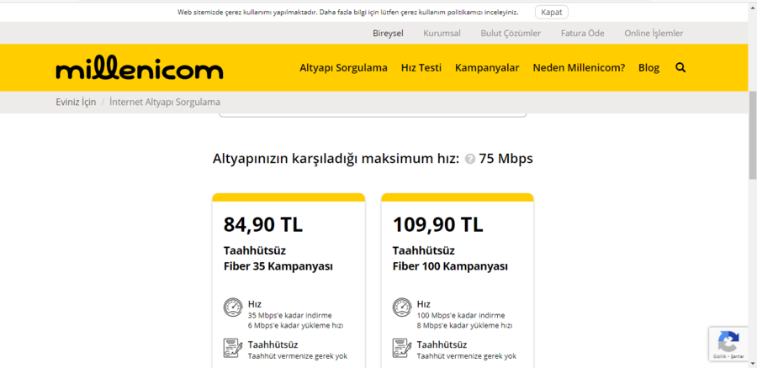Viewport: 757px width, 368px height.
Task: Click the page vertical scrollbar thumb
Action: (753, 134)
